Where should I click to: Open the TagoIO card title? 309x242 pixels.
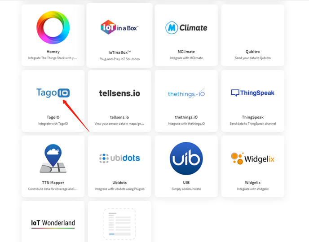[x=53, y=117]
